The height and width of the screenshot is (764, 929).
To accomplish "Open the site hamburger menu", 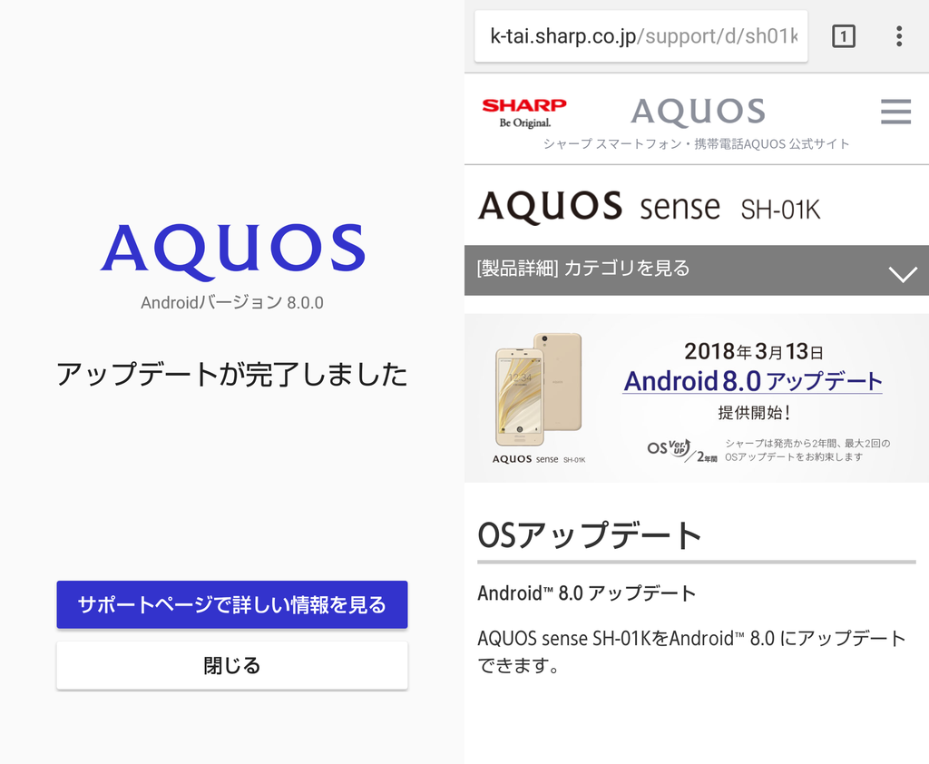I will point(895,111).
